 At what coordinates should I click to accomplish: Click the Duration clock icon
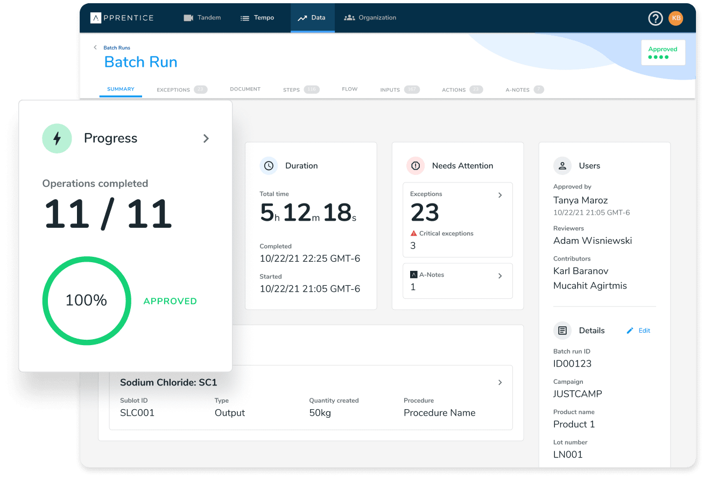click(x=269, y=166)
